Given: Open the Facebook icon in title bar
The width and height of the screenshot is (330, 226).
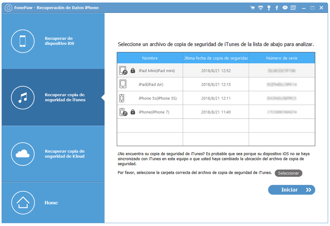Looking at the screenshot, I should click(x=277, y=8).
